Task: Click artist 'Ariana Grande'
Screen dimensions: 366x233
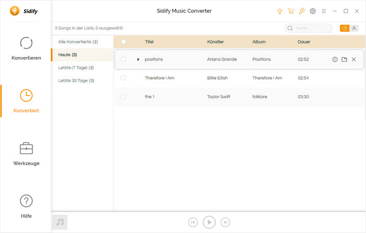Action: coord(222,59)
